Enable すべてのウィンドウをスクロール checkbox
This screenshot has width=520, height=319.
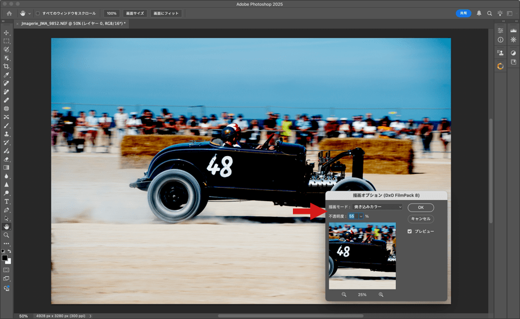[38, 13]
